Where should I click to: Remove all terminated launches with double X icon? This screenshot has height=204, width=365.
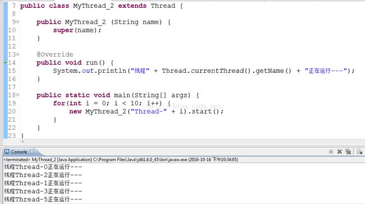click(348, 152)
